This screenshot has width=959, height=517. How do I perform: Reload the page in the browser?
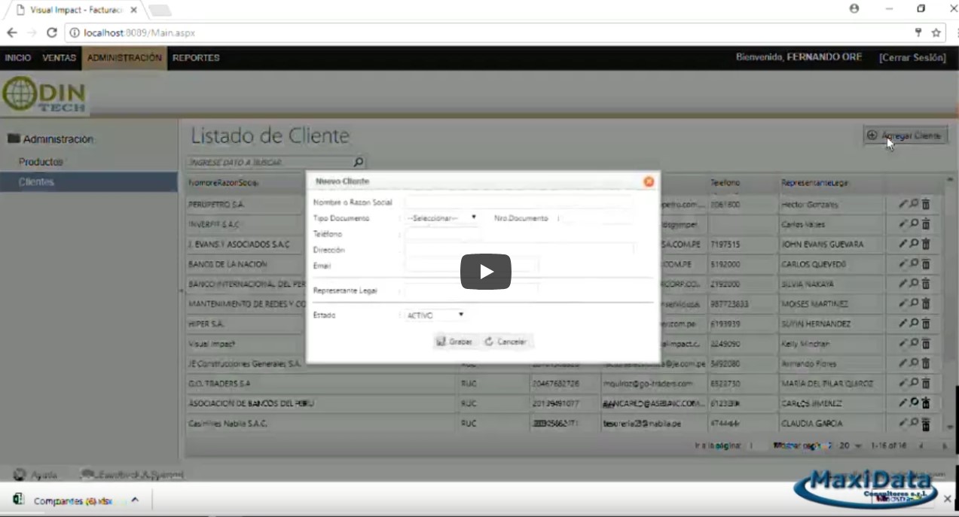52,33
